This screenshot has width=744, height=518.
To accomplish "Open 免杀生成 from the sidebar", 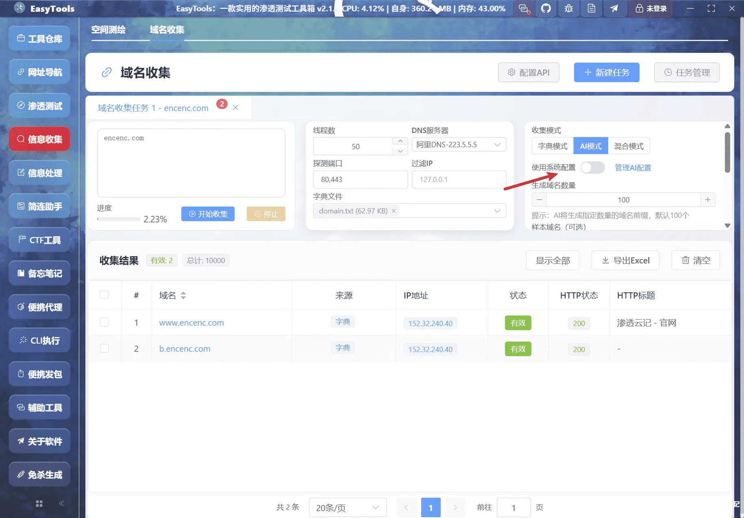I will click(x=39, y=474).
